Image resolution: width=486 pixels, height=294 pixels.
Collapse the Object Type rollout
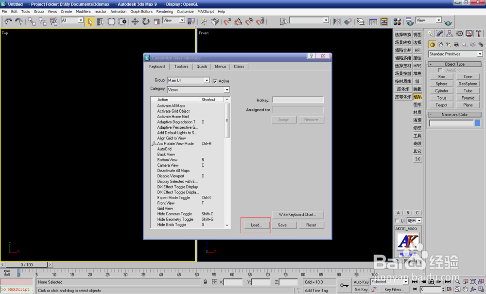point(454,64)
